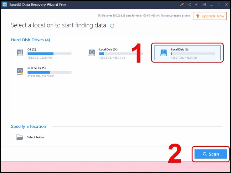Select the RECOVERY (*:) drive icon

[20, 71]
